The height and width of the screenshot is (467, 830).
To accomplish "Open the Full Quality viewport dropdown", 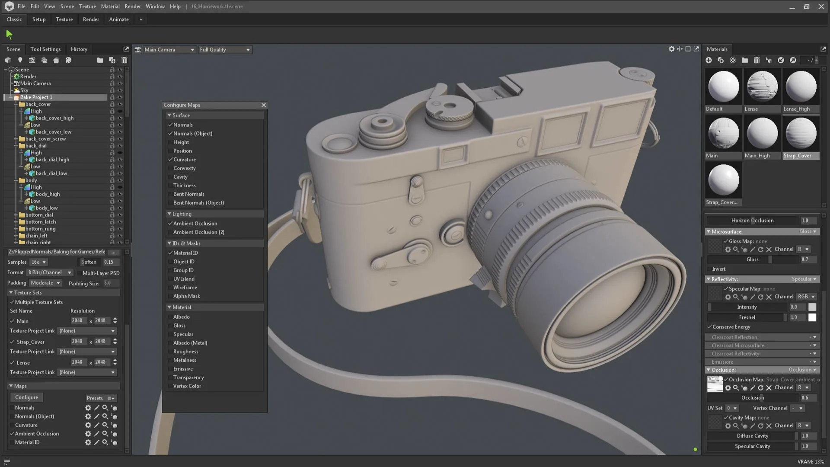I will (x=225, y=50).
